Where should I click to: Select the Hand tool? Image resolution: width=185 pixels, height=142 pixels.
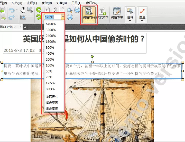point(23,10)
